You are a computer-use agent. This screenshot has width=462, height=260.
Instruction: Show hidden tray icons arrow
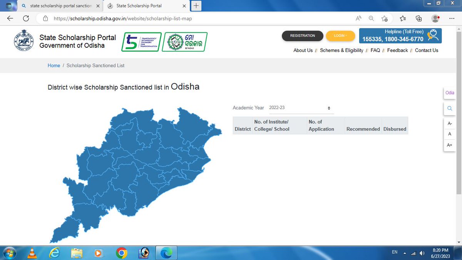pos(405,253)
